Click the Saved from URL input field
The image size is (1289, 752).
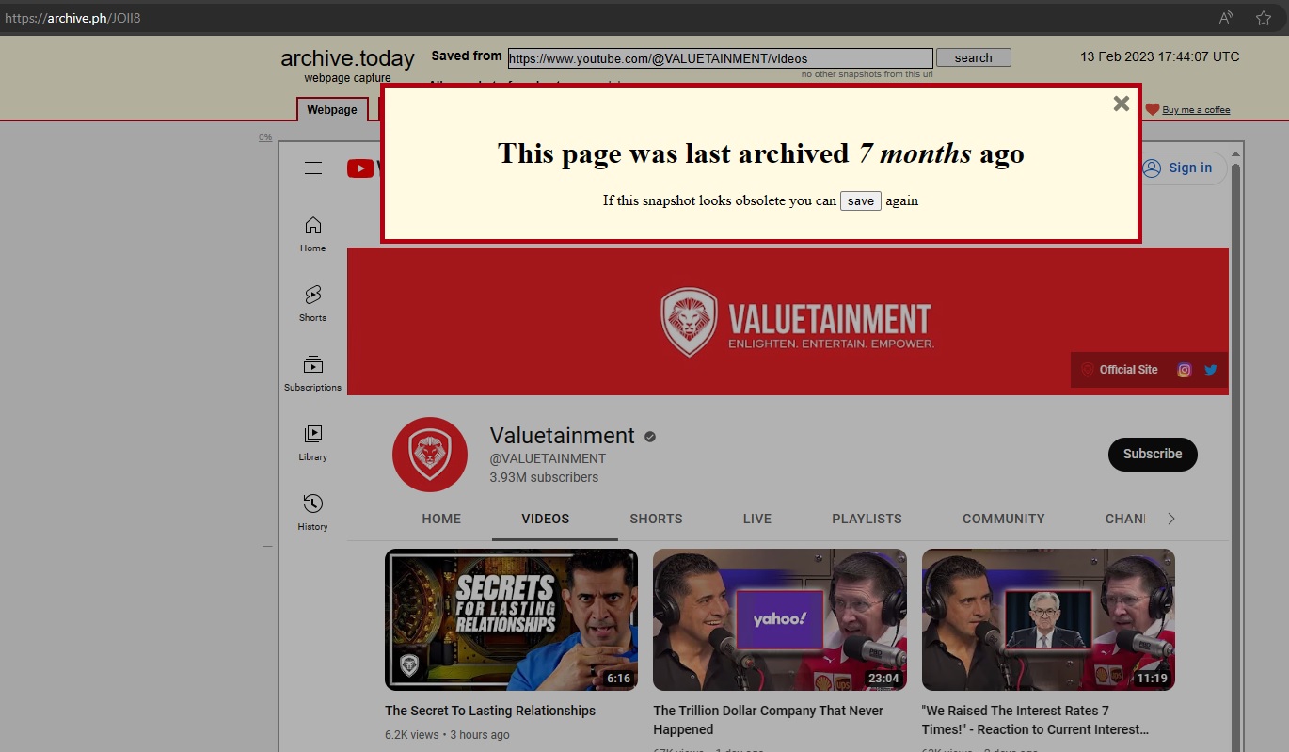point(720,58)
